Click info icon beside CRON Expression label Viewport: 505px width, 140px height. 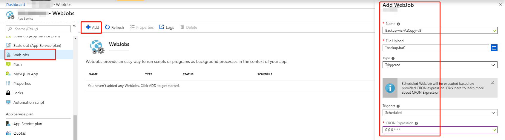tap(416, 123)
